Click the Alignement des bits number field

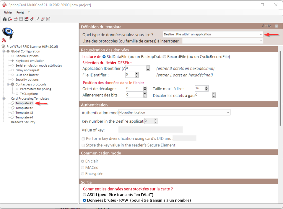point(136,95)
